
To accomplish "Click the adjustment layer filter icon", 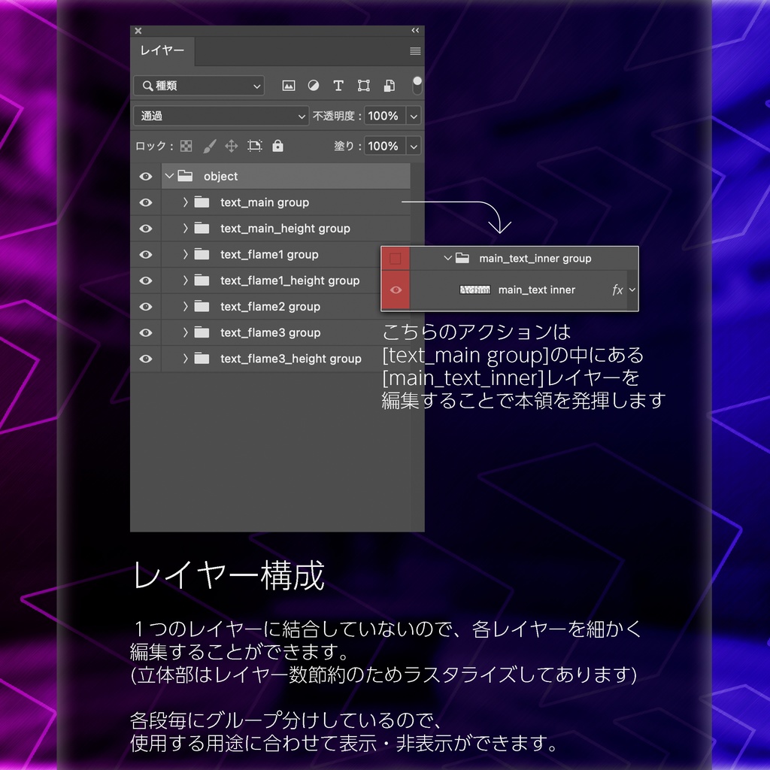I will (x=314, y=86).
